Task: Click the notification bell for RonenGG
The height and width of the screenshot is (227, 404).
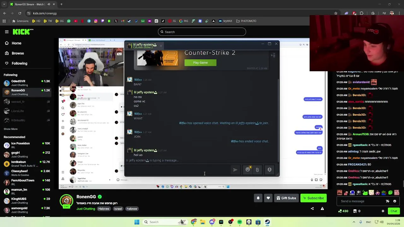Action: [258, 198]
